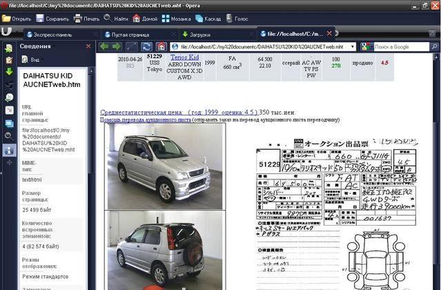Open the Windows sidebar panel icon
The image size is (441, 290).
(9, 123)
